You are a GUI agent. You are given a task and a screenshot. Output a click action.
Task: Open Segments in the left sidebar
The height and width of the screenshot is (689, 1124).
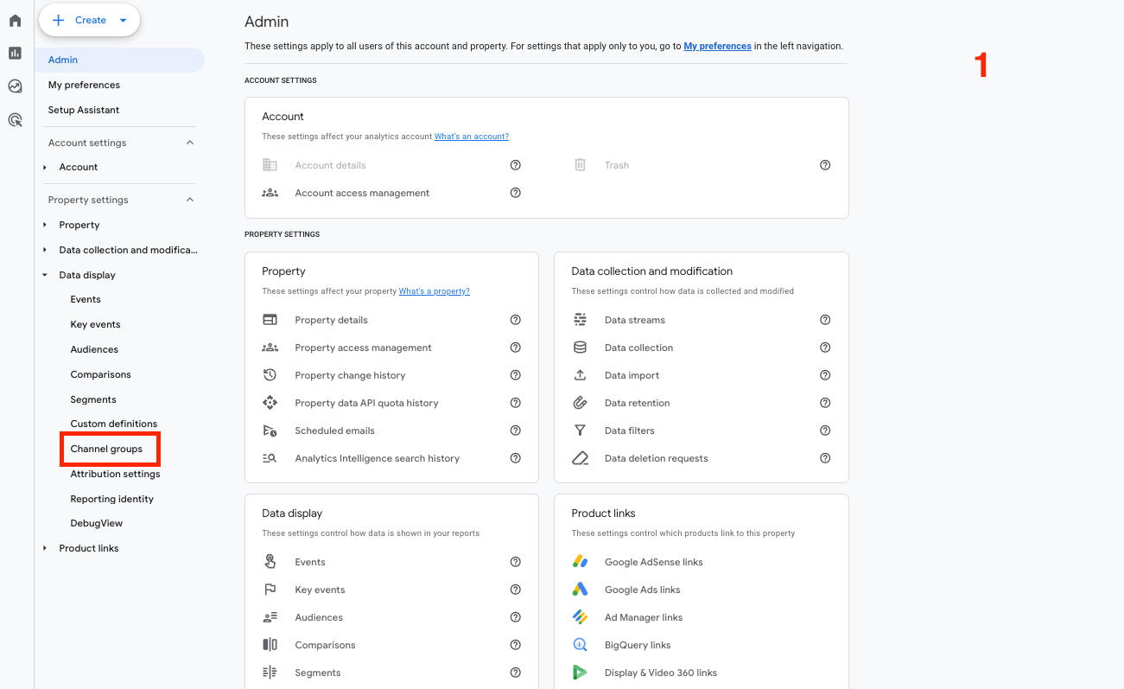[93, 399]
